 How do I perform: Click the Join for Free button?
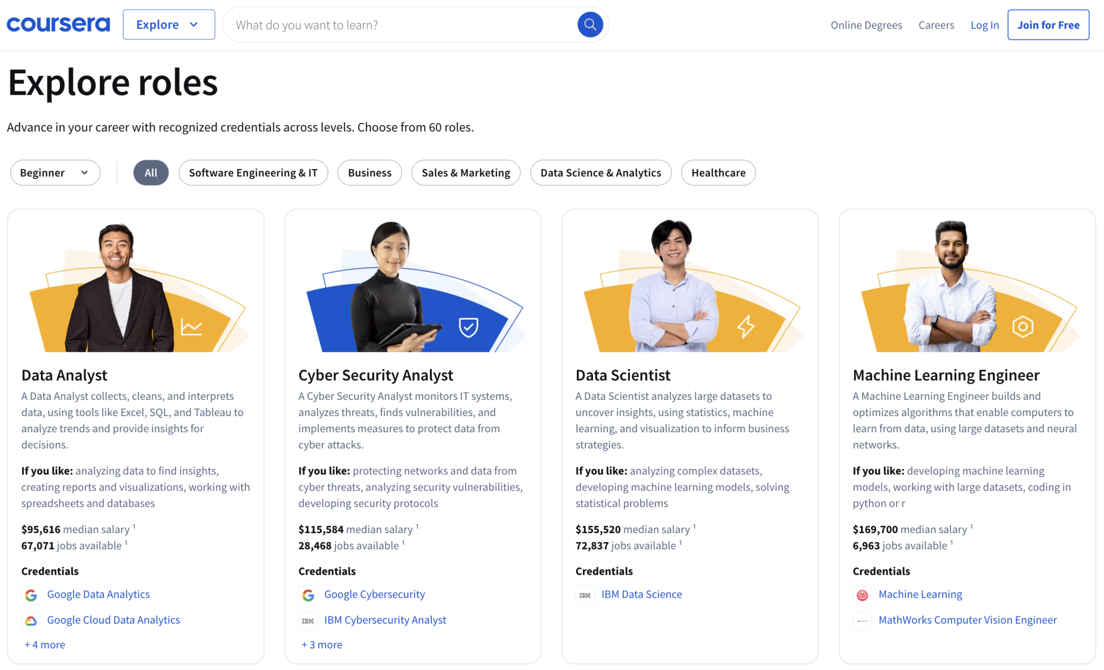(1047, 24)
